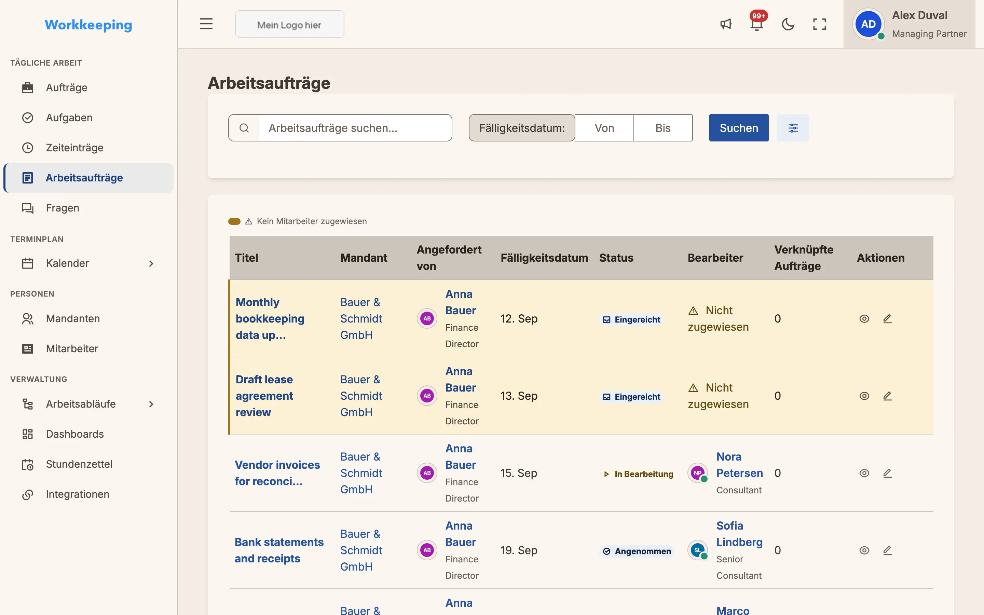Expand the Arbeitsabläufe submenu chevron

click(151, 404)
